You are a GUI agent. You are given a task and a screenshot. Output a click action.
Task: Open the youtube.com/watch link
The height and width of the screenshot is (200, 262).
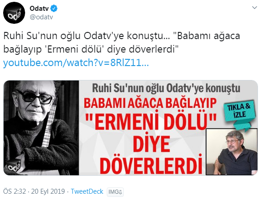tap(76, 62)
